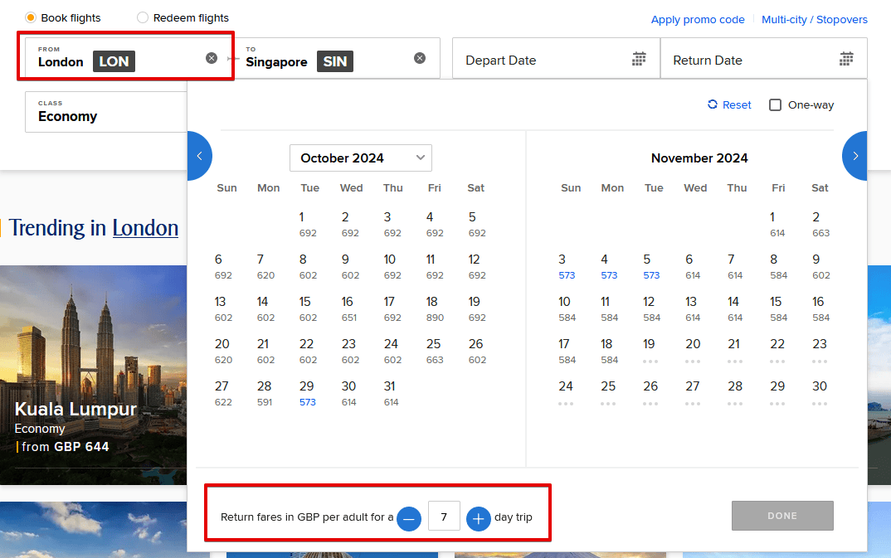Go to previous month arrow

pos(199,155)
